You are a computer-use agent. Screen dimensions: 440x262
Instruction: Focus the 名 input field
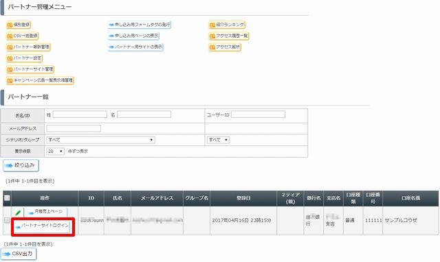point(144,115)
